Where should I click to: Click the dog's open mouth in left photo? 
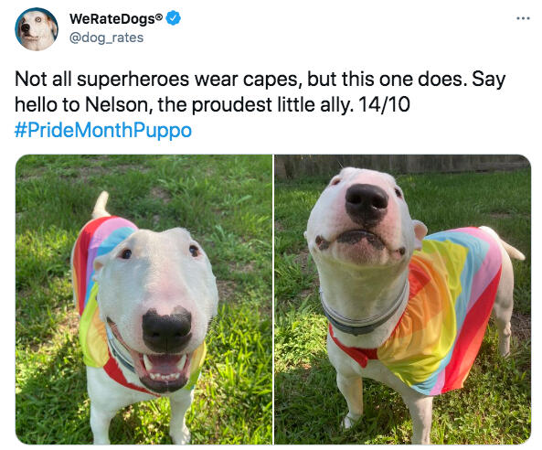click(x=163, y=370)
